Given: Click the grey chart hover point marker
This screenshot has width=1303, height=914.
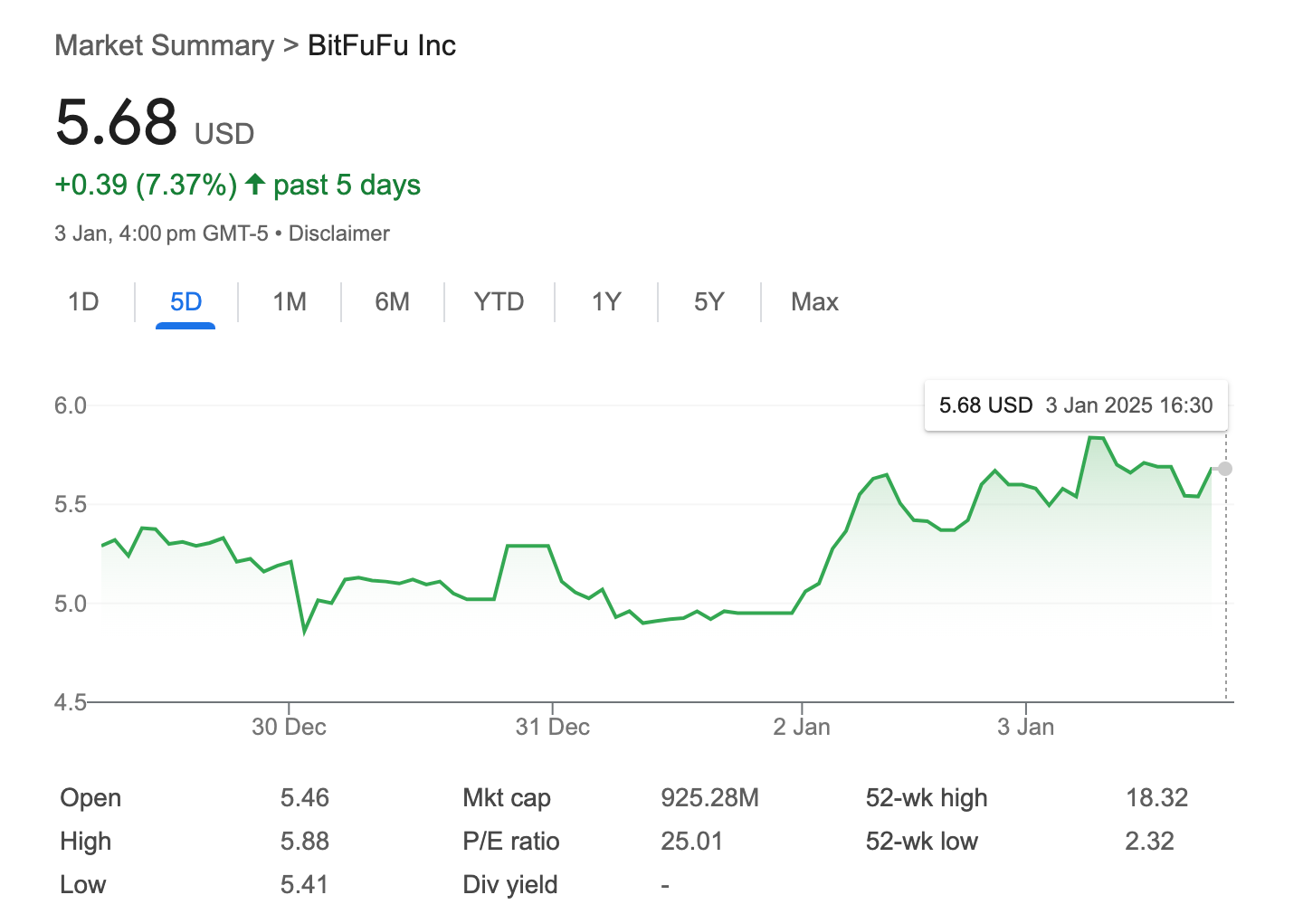Looking at the screenshot, I should [x=1225, y=469].
